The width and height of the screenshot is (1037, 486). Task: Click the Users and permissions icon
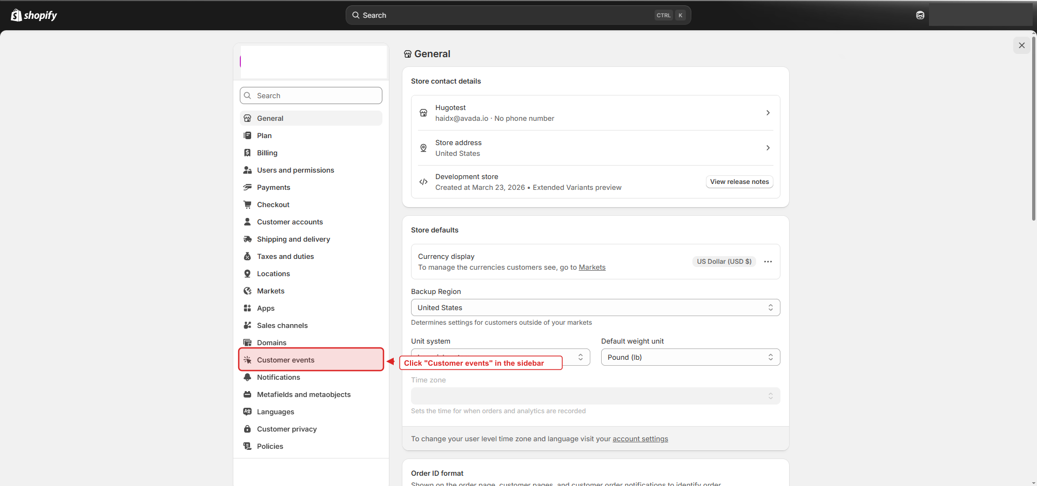(x=247, y=170)
